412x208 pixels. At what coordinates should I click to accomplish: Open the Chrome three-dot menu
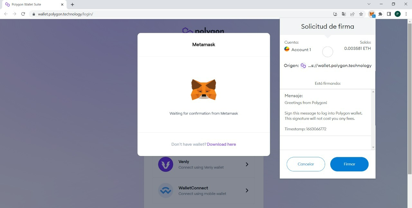[x=407, y=14]
